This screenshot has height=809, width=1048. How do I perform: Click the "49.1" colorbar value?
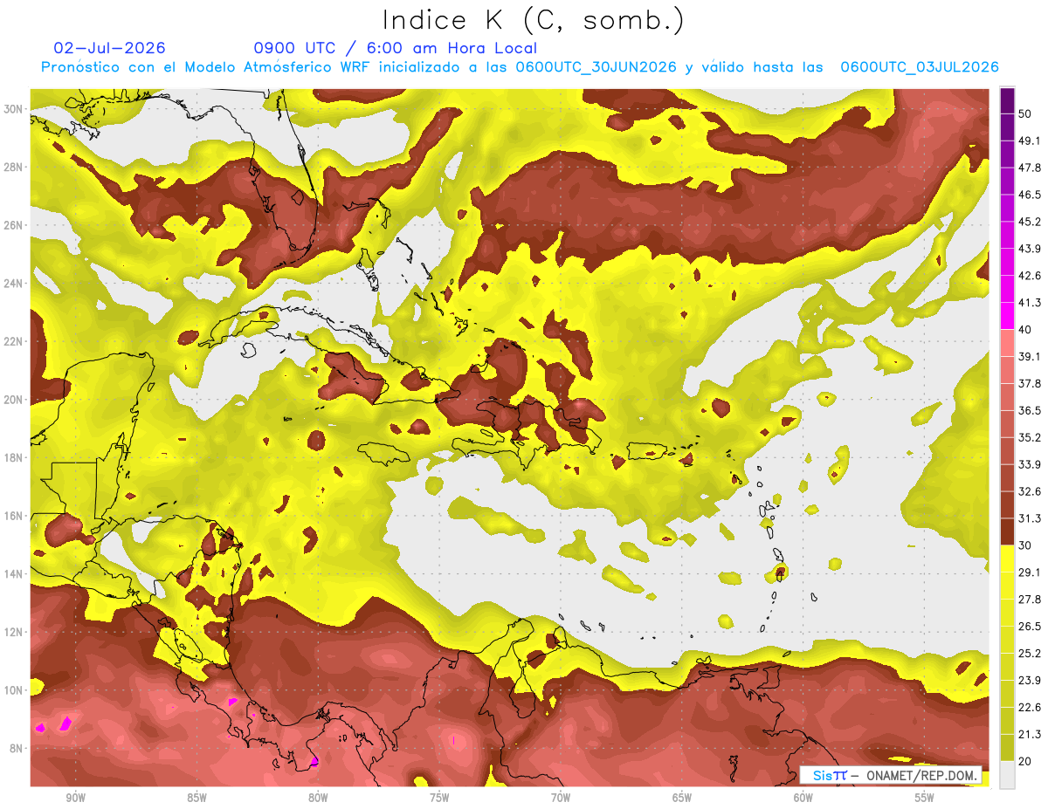click(1029, 141)
